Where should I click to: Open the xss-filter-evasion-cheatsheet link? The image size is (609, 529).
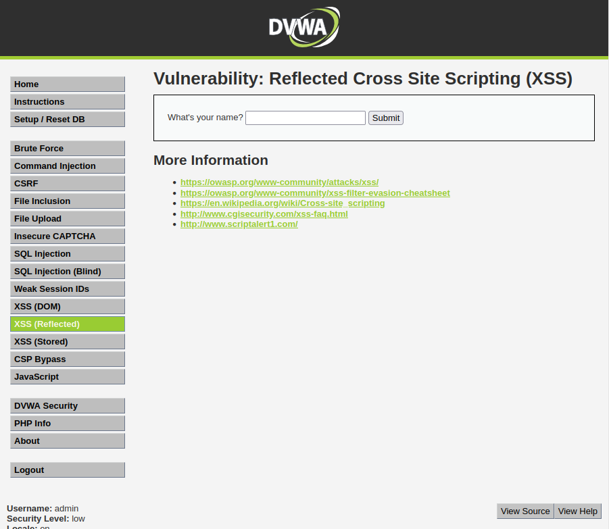click(315, 193)
